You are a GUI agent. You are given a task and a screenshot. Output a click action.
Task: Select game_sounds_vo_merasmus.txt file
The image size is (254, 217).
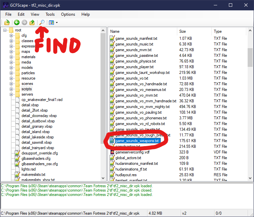tap(141, 90)
